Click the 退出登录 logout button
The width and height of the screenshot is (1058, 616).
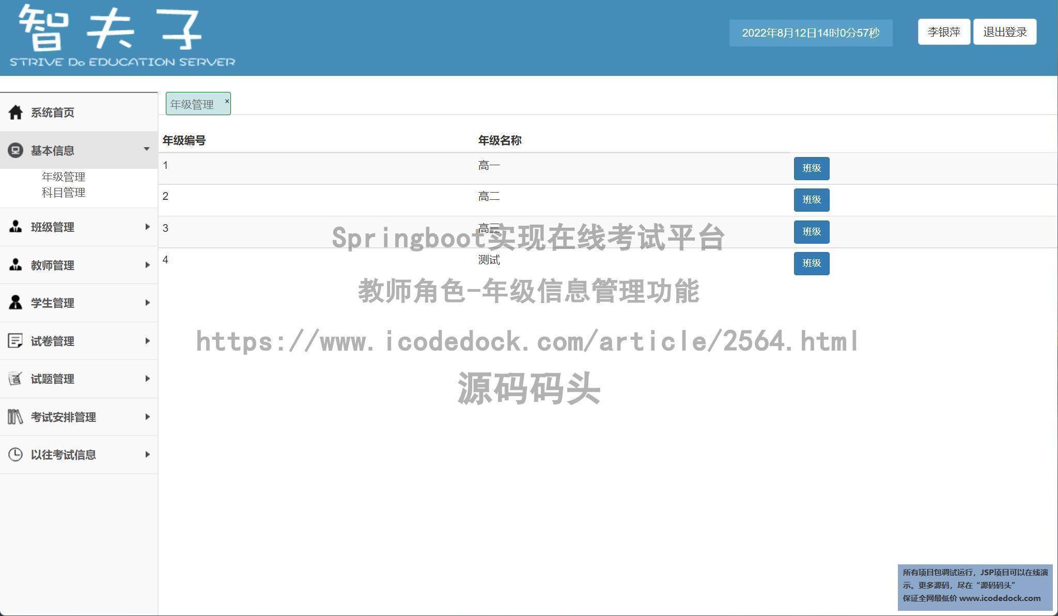pyautogui.click(x=1004, y=32)
